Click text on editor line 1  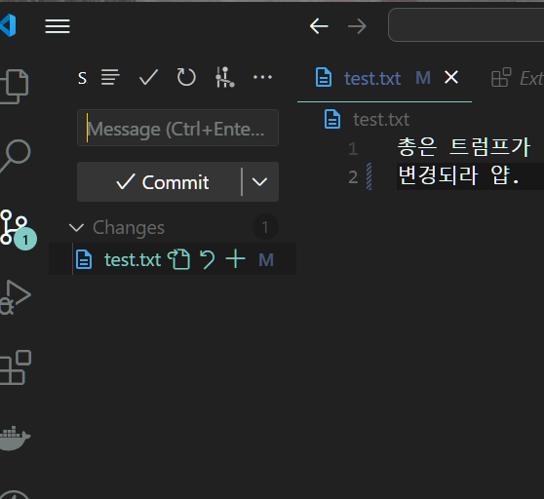coord(464,147)
